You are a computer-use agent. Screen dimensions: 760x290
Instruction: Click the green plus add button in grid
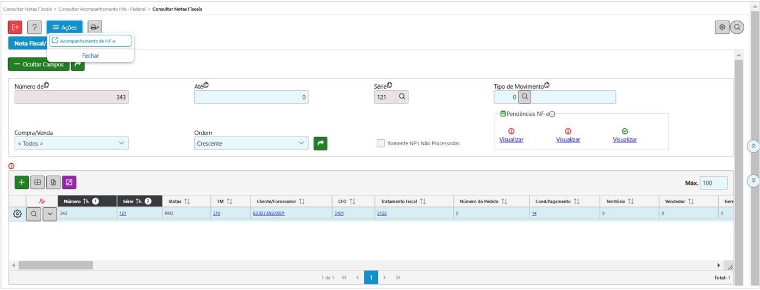point(22,182)
